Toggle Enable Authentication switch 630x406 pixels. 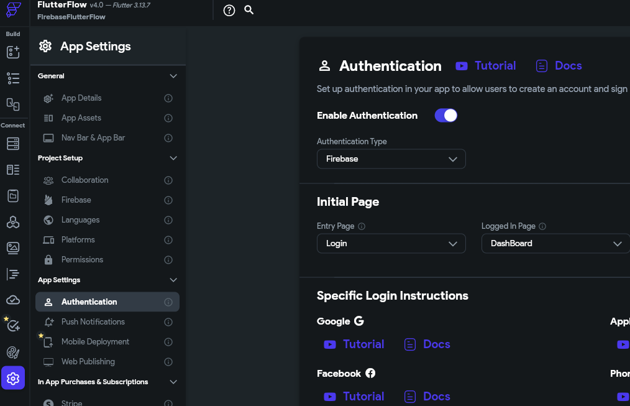click(x=445, y=116)
